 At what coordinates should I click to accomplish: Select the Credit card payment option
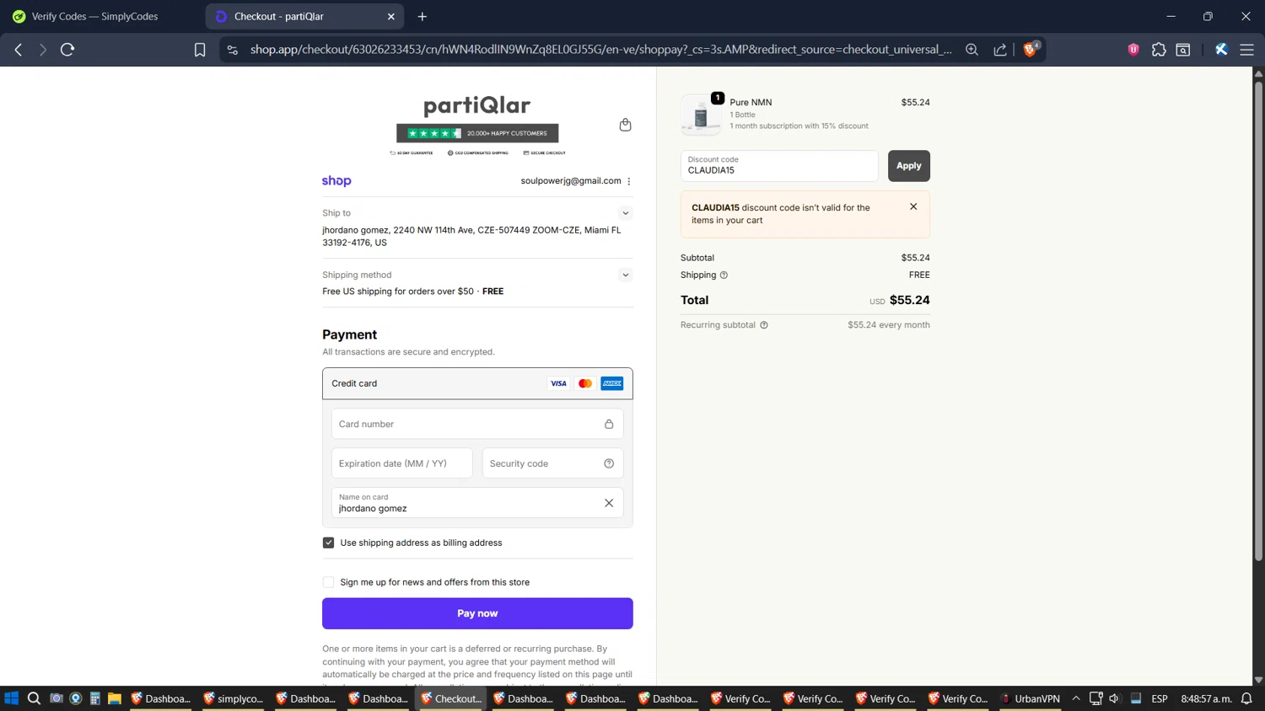click(477, 383)
